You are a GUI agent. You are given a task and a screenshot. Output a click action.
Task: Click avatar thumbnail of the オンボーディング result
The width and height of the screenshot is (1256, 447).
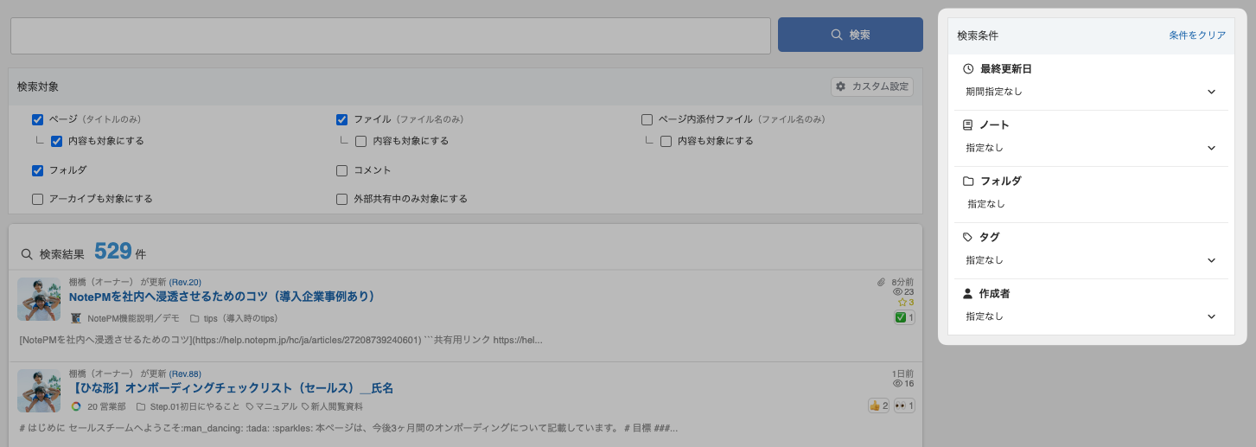39,391
